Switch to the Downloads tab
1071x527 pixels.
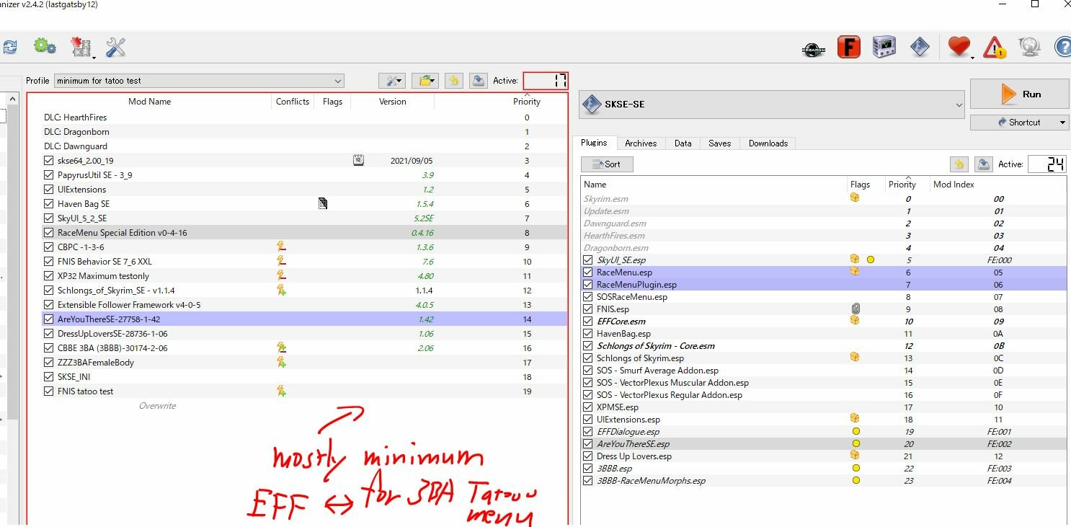(x=768, y=143)
